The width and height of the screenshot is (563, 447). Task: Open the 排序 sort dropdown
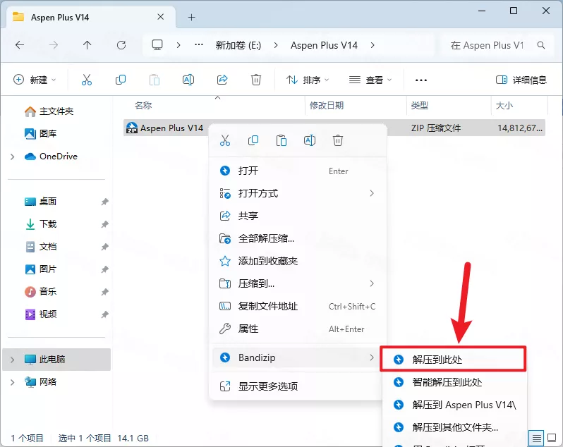click(x=308, y=80)
